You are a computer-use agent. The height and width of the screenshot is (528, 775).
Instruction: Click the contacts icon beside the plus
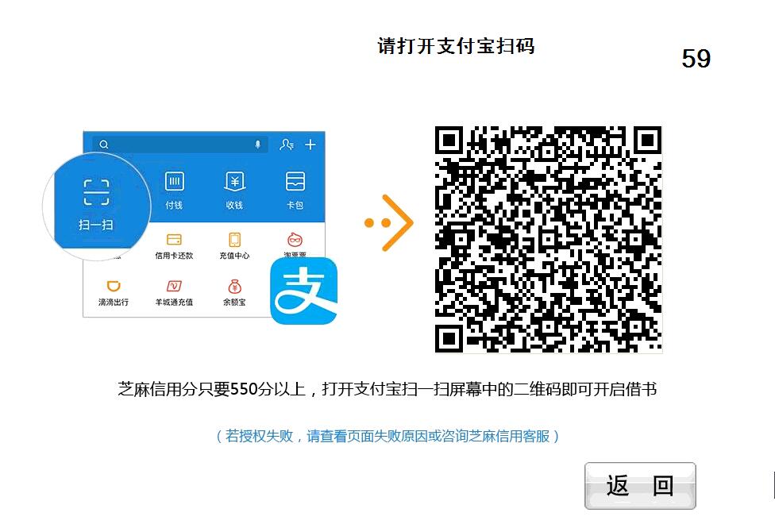tap(287, 145)
